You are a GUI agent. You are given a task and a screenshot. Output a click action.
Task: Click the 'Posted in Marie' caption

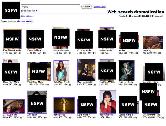click(x=34, y=50)
